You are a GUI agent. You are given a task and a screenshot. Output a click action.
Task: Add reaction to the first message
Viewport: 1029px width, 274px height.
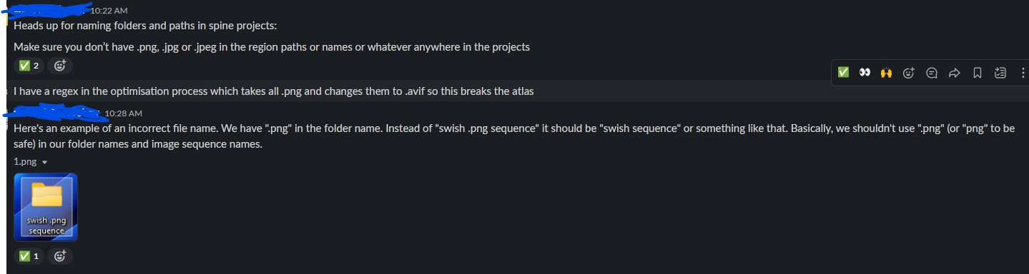click(60, 66)
